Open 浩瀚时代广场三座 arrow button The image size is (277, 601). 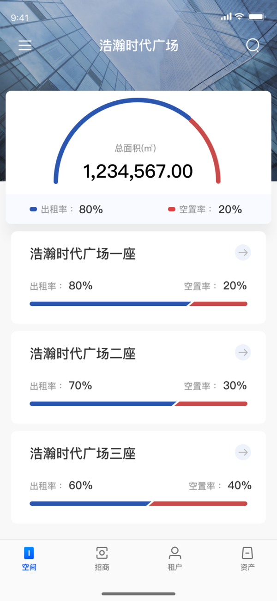243,452
